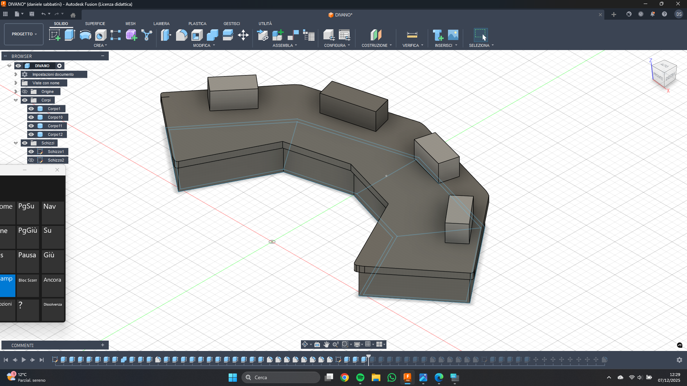Click the timeline play button
The height and width of the screenshot is (386, 687).
24,360
